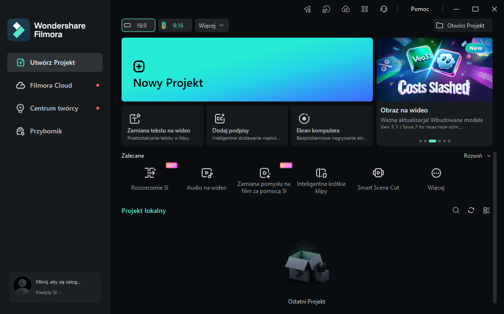Open the Utwórz Projekt sidebar tab
504x314 pixels.
[55, 62]
